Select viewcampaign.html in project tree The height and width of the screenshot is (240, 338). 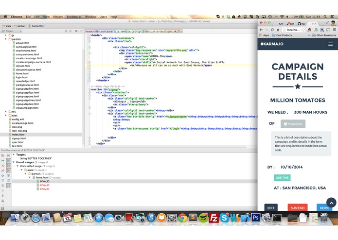coord(27,108)
